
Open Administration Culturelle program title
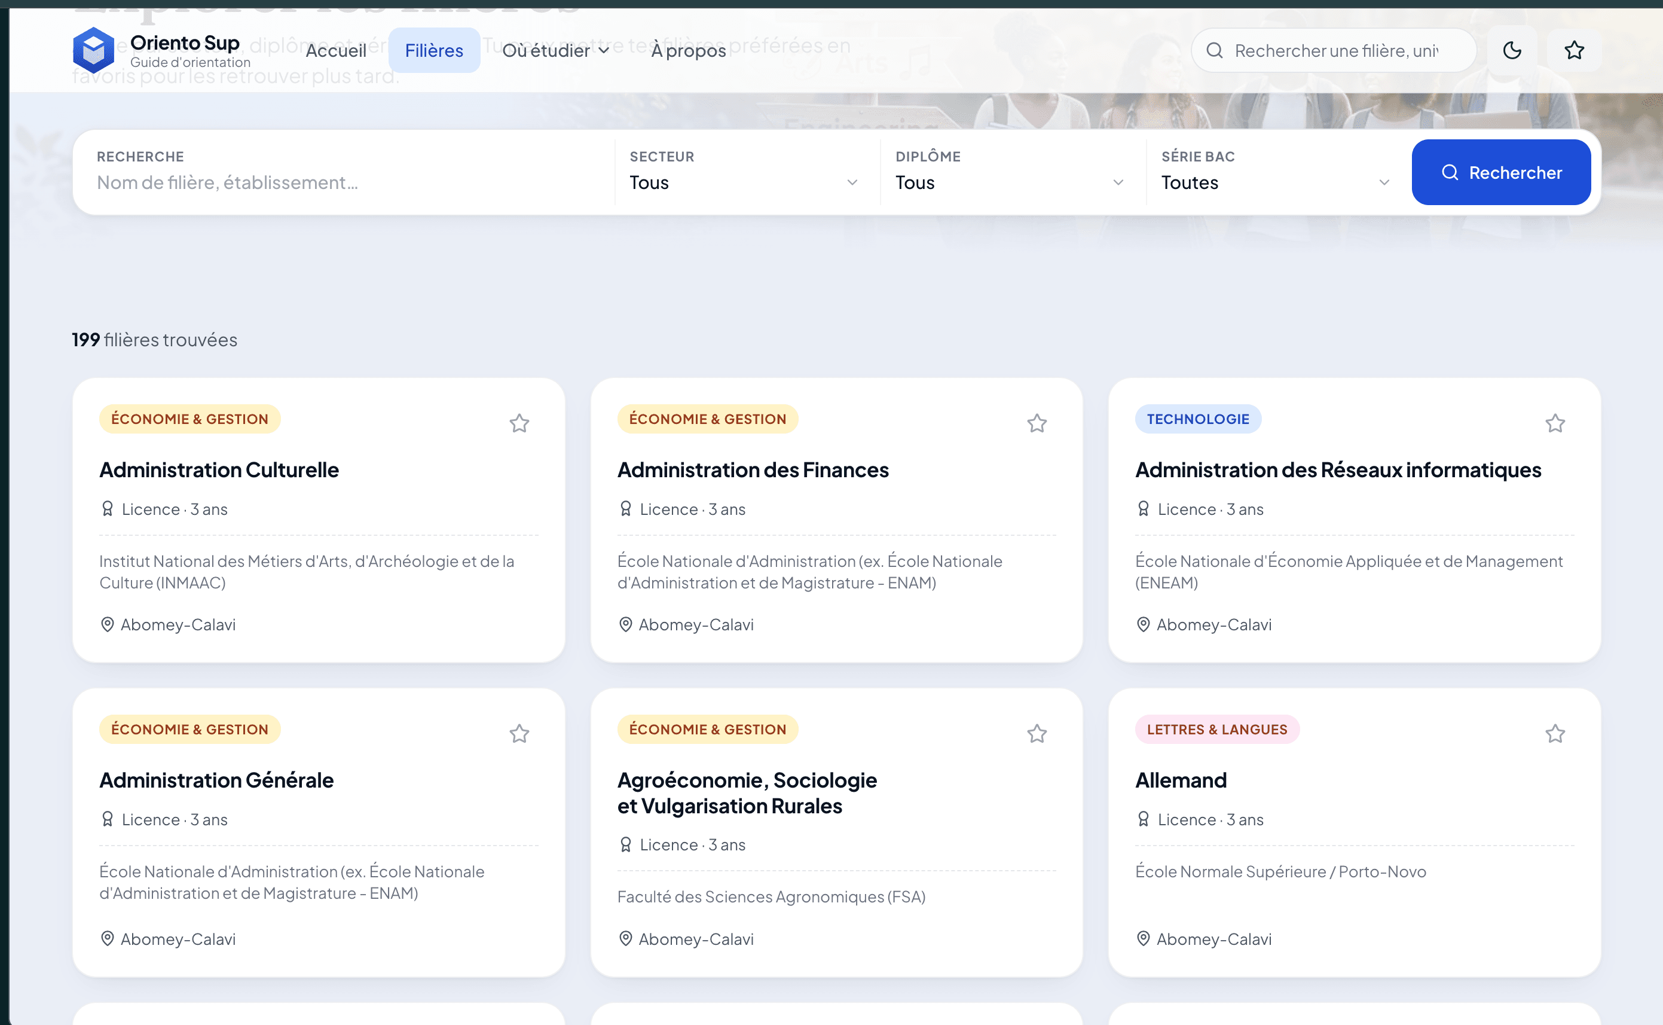[x=219, y=469]
